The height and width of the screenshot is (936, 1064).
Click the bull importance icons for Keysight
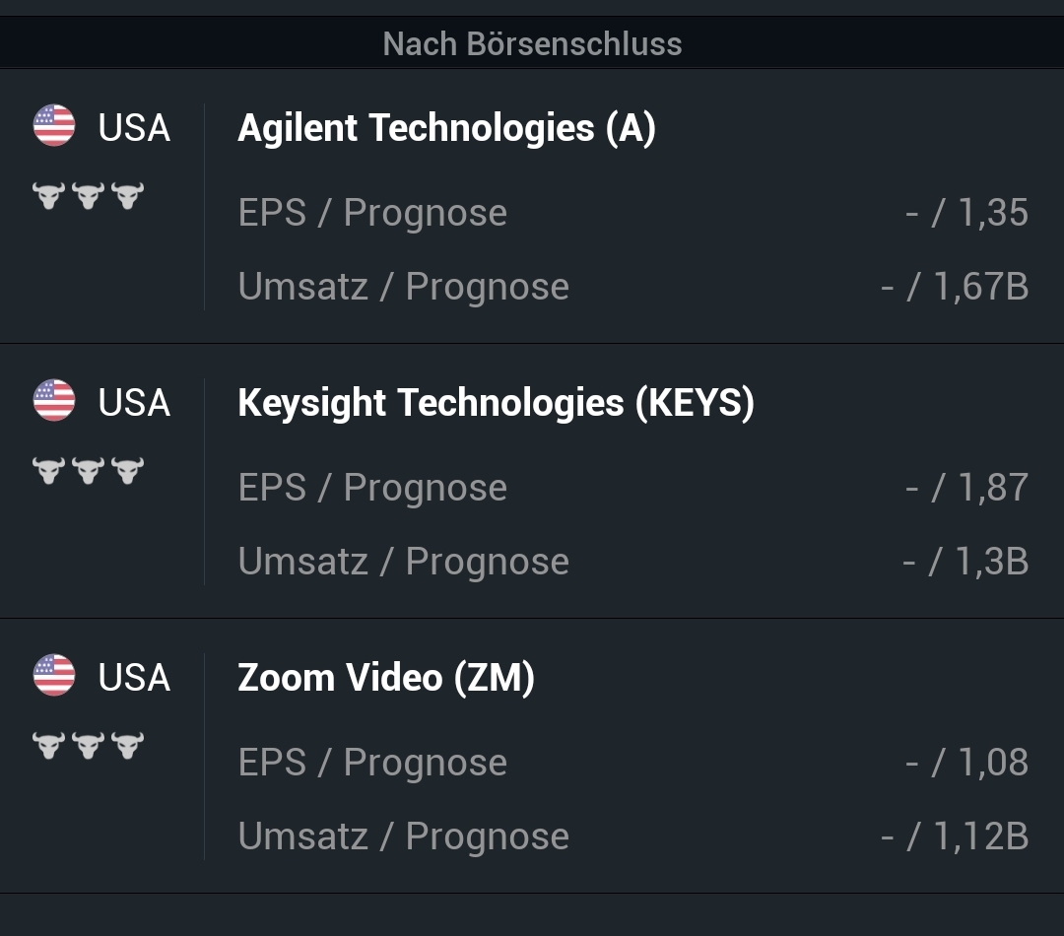point(88,470)
